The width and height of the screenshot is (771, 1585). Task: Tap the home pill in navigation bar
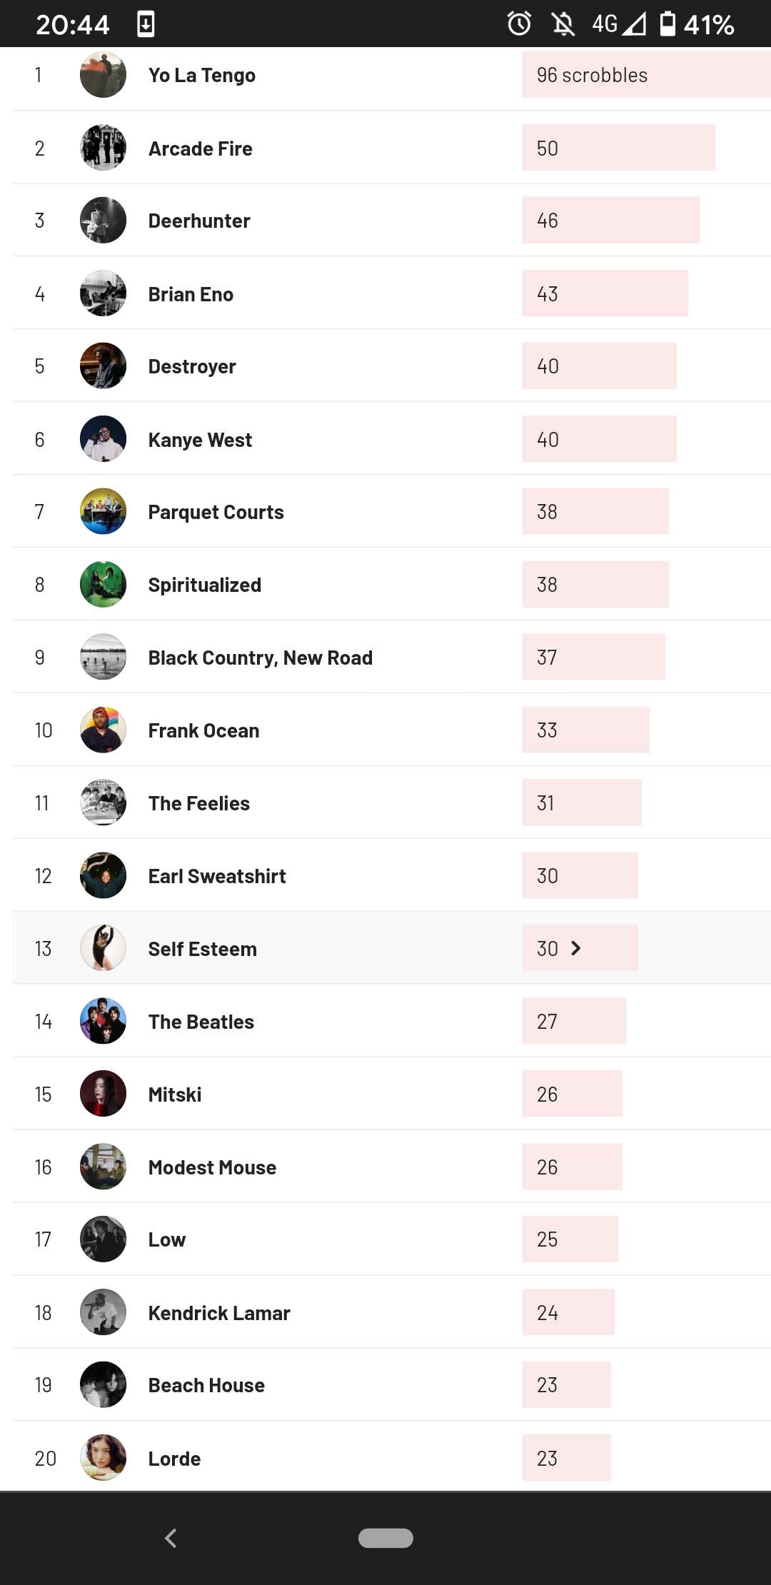pyautogui.click(x=385, y=1538)
